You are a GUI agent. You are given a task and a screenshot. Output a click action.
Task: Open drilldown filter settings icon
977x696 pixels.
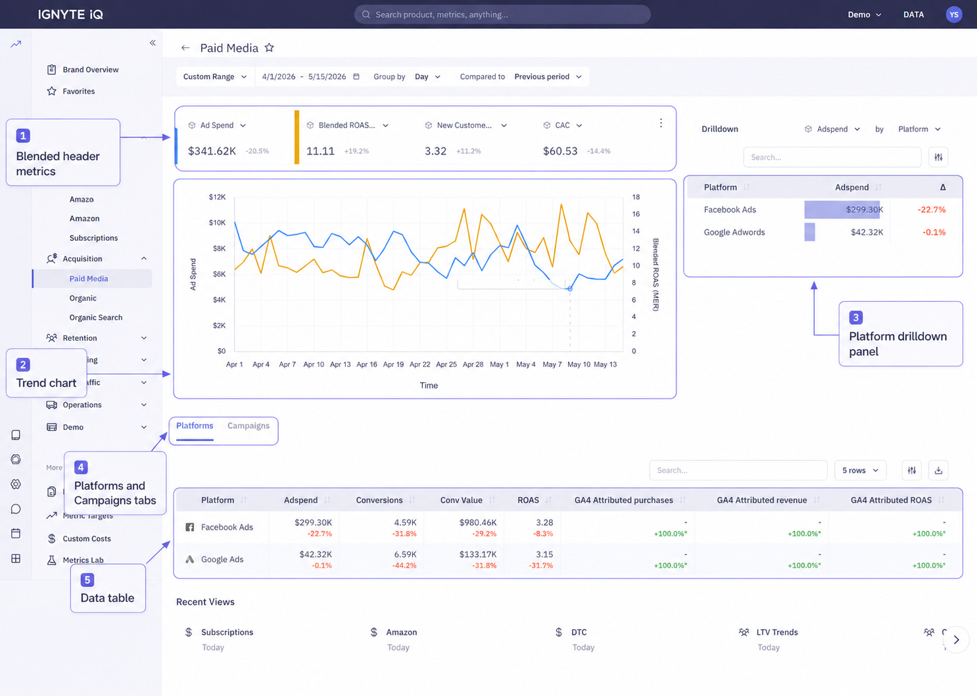(939, 157)
